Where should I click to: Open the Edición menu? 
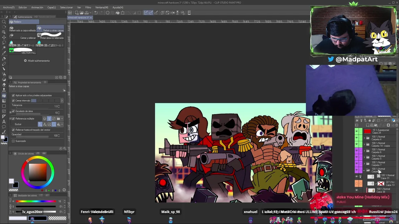tap(23, 7)
